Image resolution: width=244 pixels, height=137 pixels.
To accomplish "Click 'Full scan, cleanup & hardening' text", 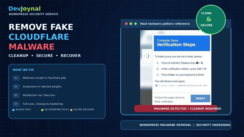I will (x=43, y=104).
